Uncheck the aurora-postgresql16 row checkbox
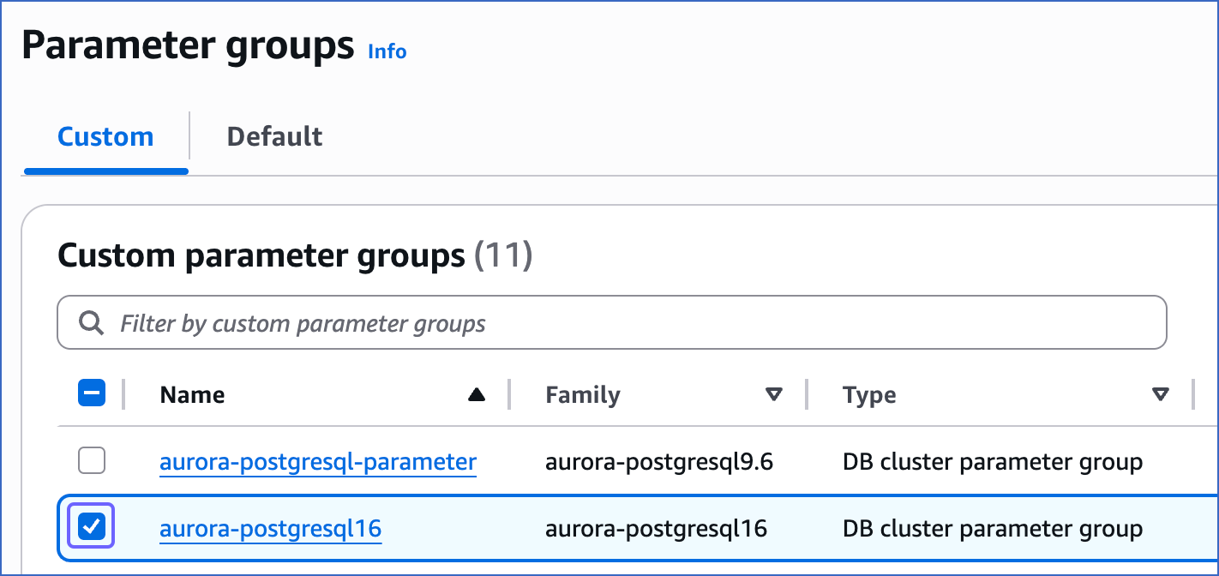This screenshot has width=1219, height=576. pos(91,526)
